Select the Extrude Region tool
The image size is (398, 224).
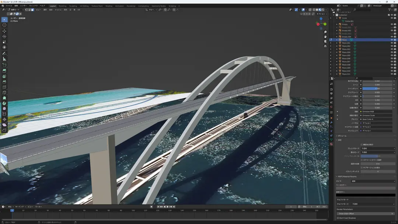tap(4, 71)
